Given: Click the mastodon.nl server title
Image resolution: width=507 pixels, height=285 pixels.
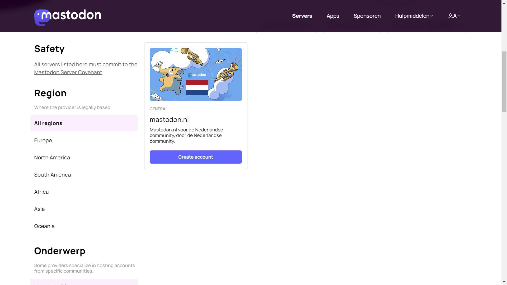Looking at the screenshot, I should coord(169,120).
